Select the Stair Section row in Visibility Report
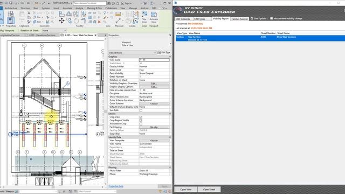The width and height of the screenshot is (345, 194). 260,38
